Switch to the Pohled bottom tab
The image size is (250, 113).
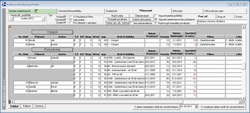(x=14, y=106)
